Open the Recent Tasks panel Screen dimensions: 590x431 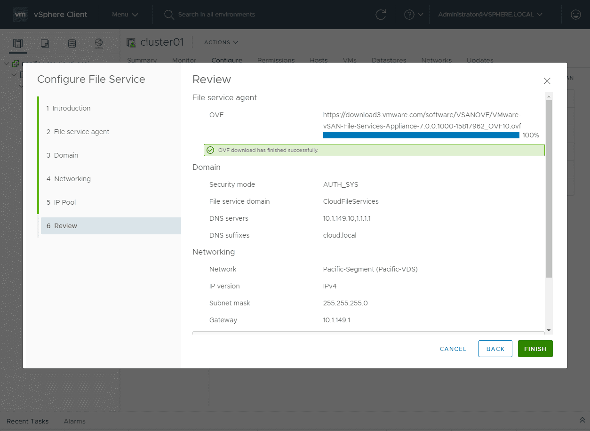[28, 421]
